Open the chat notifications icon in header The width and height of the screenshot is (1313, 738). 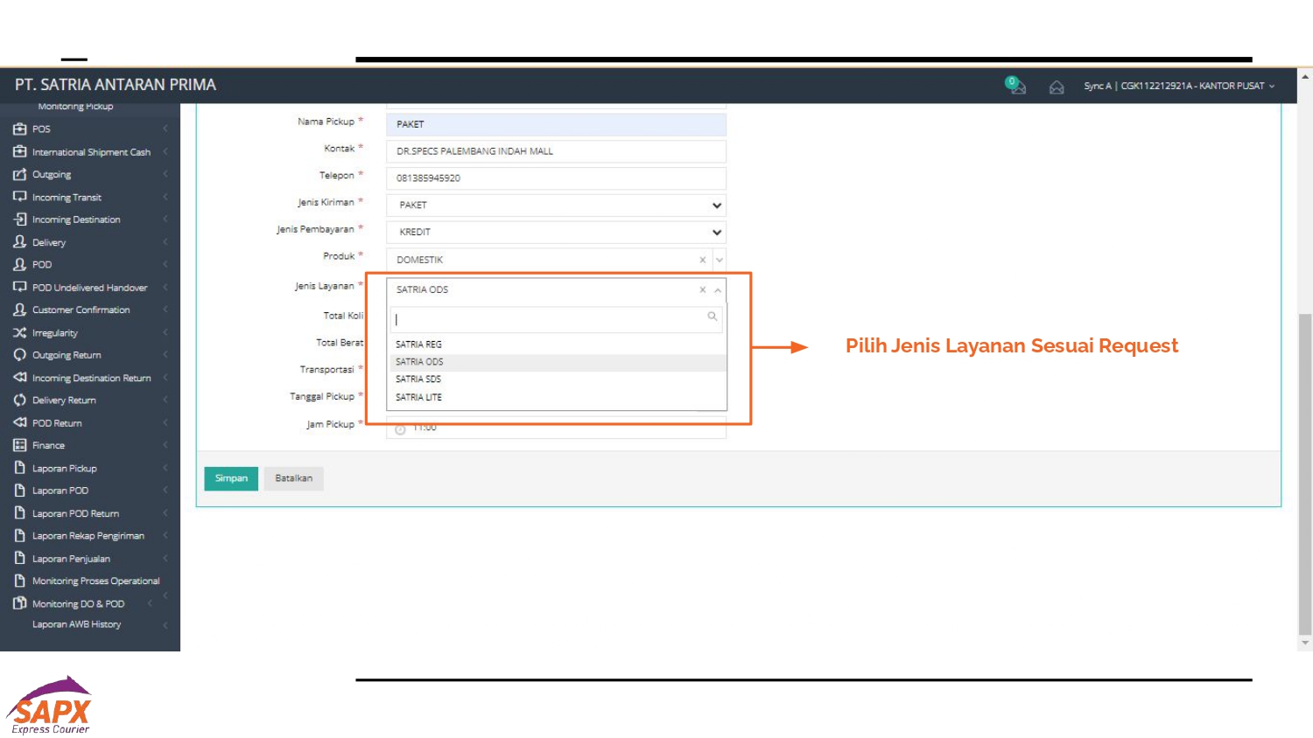click(1015, 86)
